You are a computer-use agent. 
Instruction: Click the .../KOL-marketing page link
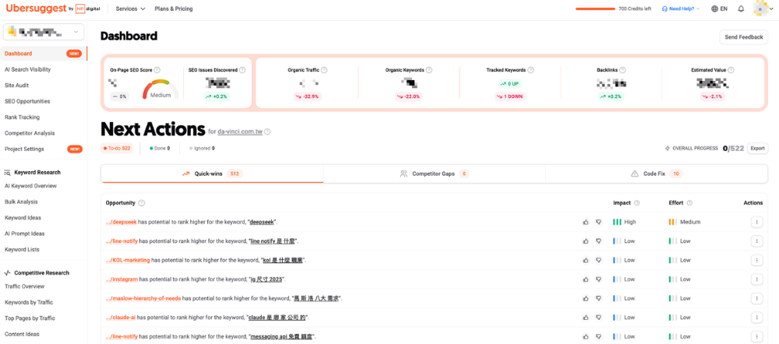click(x=128, y=260)
